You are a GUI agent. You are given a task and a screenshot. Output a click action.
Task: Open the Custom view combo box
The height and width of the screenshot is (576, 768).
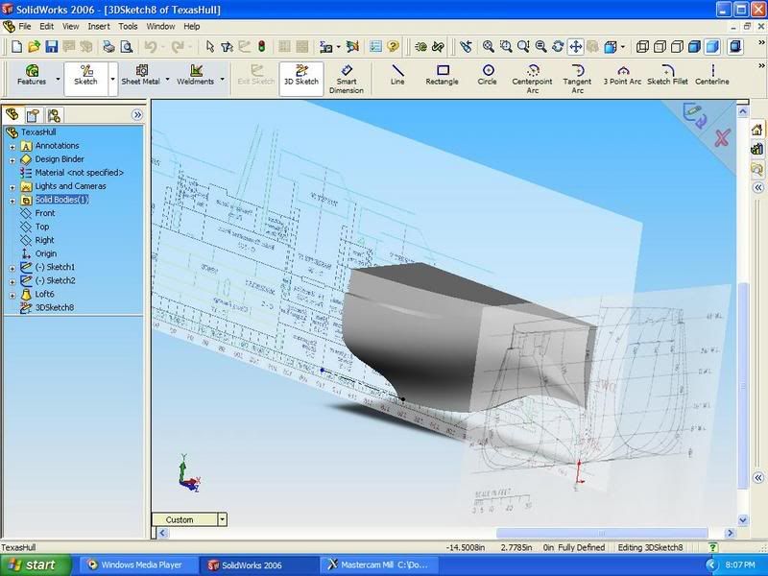(189, 519)
